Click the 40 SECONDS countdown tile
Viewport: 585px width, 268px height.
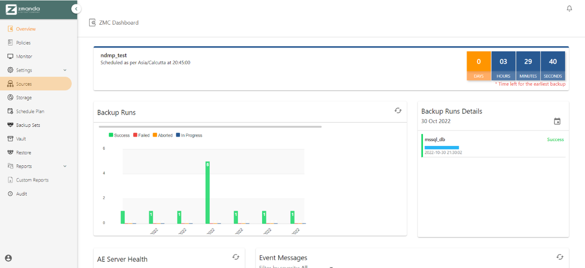tap(553, 66)
